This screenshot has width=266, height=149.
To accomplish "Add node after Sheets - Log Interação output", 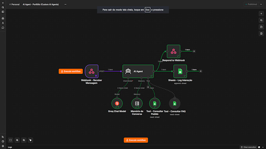I will [201, 71].
